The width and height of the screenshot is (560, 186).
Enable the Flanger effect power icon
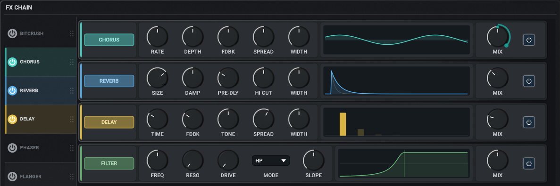[12, 177]
